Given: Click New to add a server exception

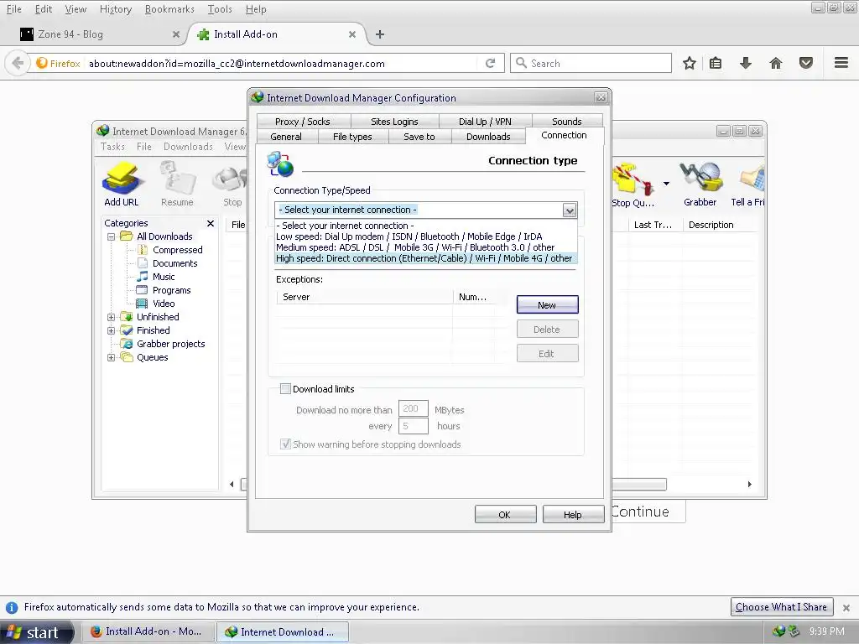Looking at the screenshot, I should pos(547,305).
